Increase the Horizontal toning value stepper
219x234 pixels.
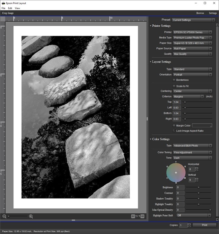pos(197,168)
